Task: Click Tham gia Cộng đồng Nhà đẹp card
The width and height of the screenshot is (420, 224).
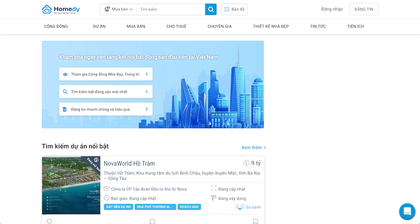Action: click(106, 74)
